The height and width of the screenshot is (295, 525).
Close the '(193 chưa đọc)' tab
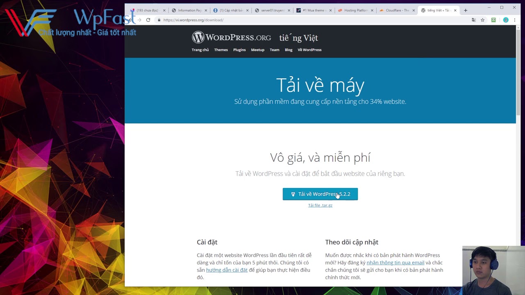coord(164,10)
